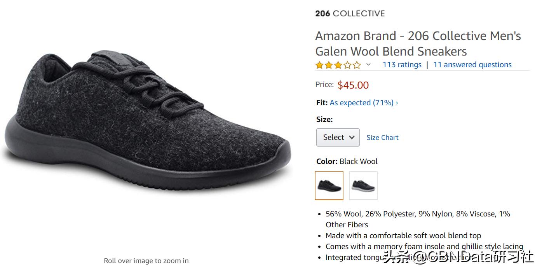
Task: Click the CBNData watermark text
Action: tap(458, 257)
